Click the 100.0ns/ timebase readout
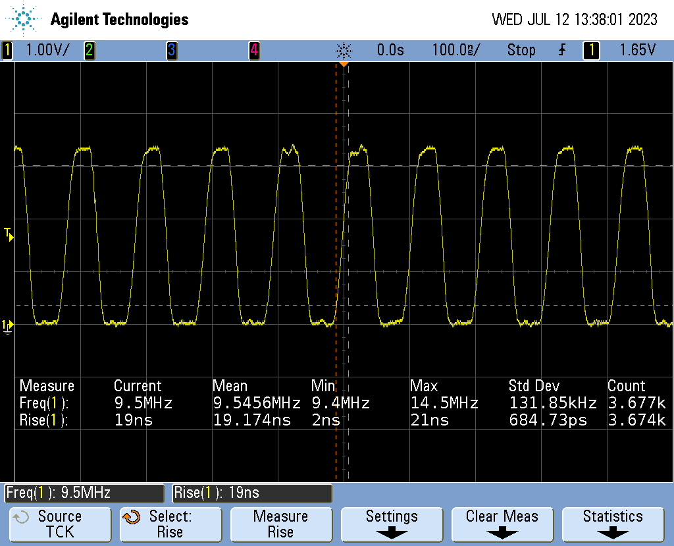The image size is (674, 546). [456, 50]
